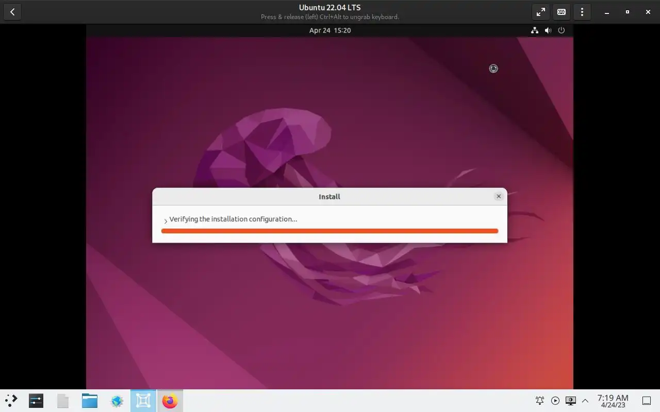
Task: Switch to Firefox in the taskbar
Action: tap(170, 401)
